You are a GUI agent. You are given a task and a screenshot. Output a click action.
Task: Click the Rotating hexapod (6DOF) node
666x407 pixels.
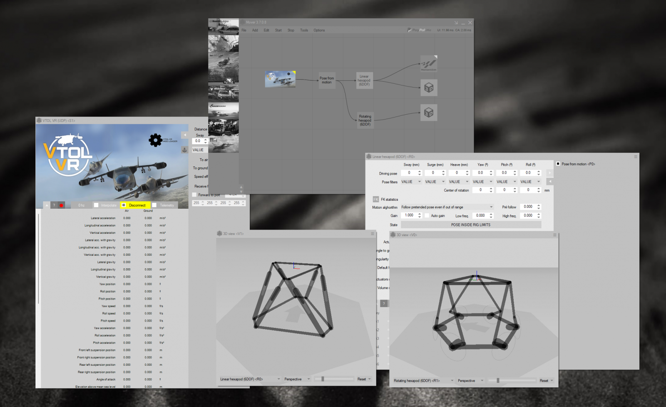[x=365, y=120]
